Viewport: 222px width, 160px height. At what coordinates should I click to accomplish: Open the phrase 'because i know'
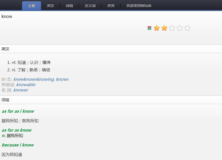[18, 145]
